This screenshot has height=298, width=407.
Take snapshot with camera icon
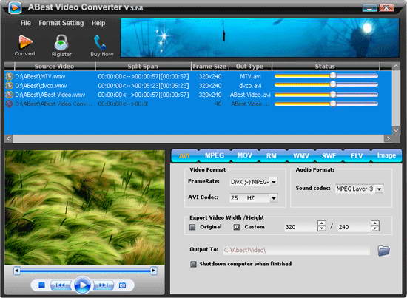(122, 285)
